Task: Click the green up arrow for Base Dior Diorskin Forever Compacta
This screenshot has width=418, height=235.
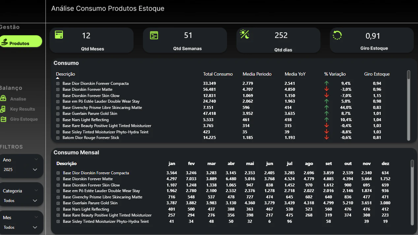Action: click(327, 83)
